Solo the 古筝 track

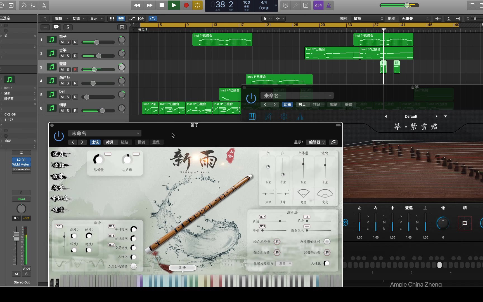point(68,56)
